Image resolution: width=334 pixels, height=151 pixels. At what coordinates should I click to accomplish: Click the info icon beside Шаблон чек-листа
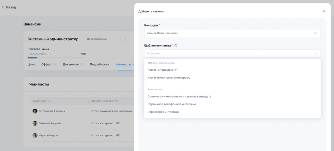(x=176, y=46)
